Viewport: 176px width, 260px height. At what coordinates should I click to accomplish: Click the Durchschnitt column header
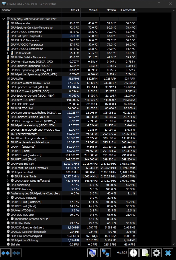coord(127,10)
